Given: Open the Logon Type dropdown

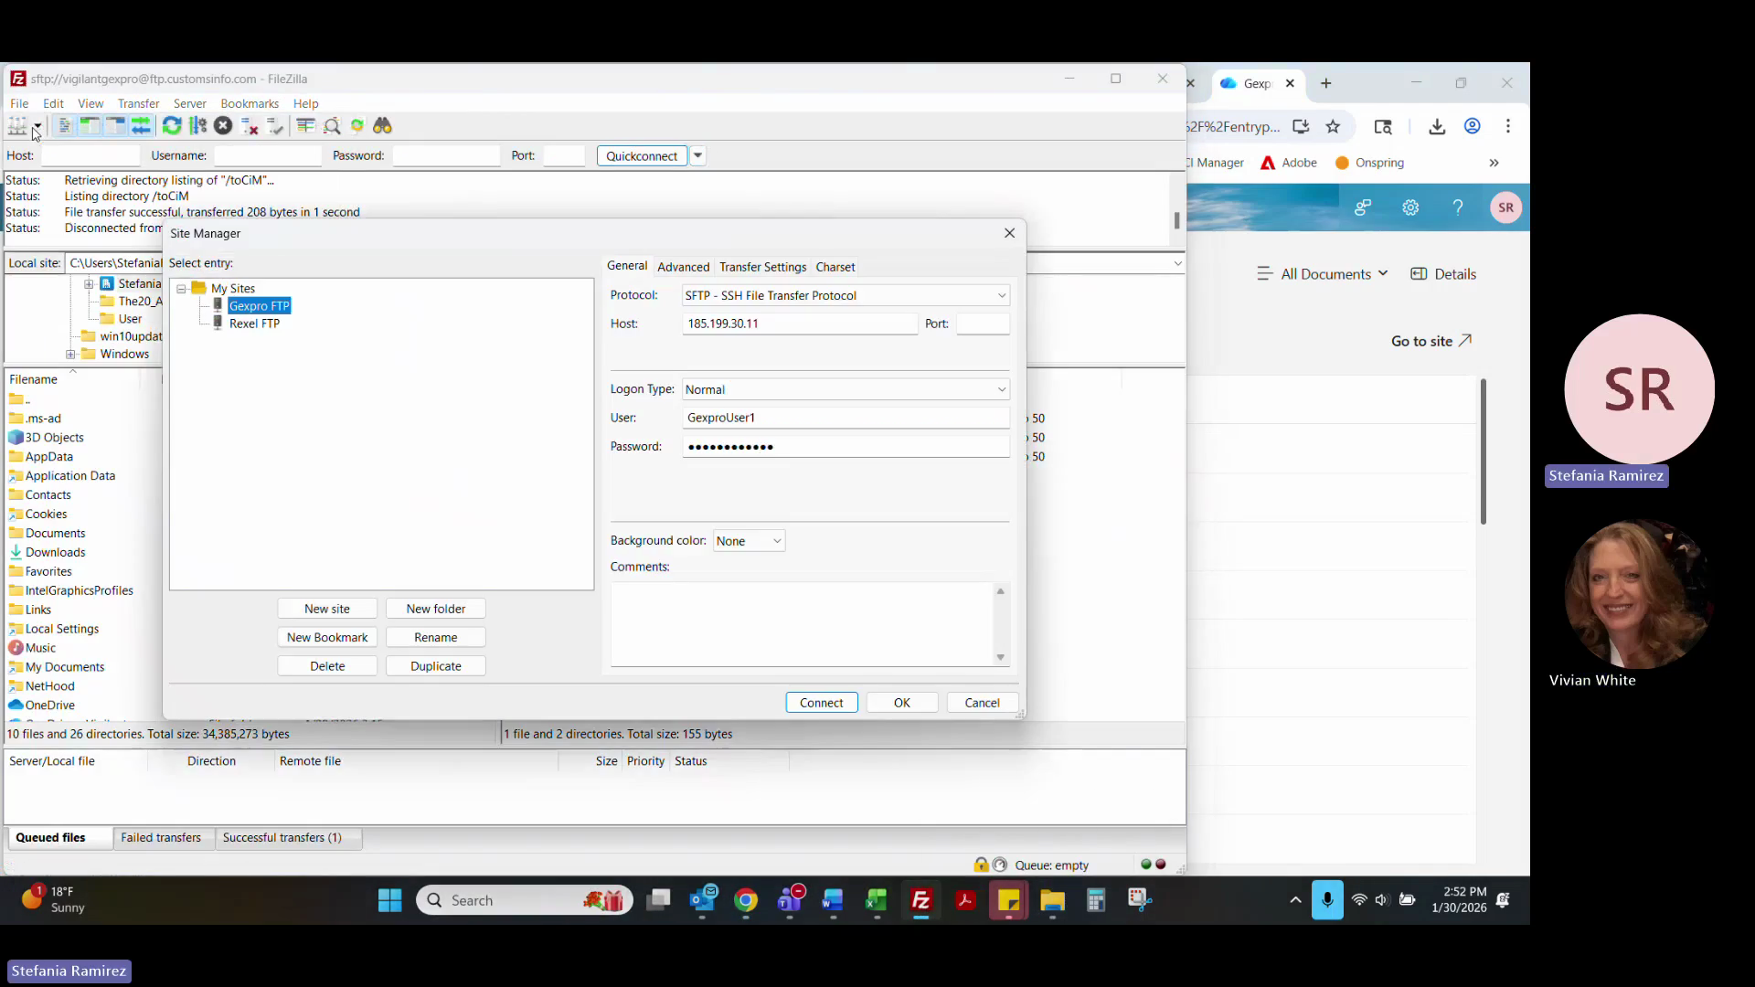Looking at the screenshot, I should [x=845, y=389].
